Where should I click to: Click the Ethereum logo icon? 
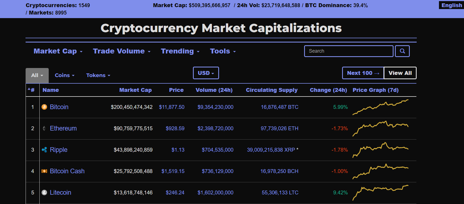tap(44, 128)
